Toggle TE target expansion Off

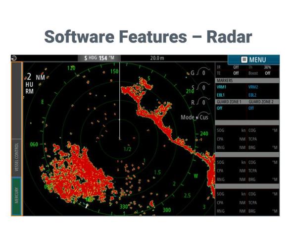click(x=236, y=73)
